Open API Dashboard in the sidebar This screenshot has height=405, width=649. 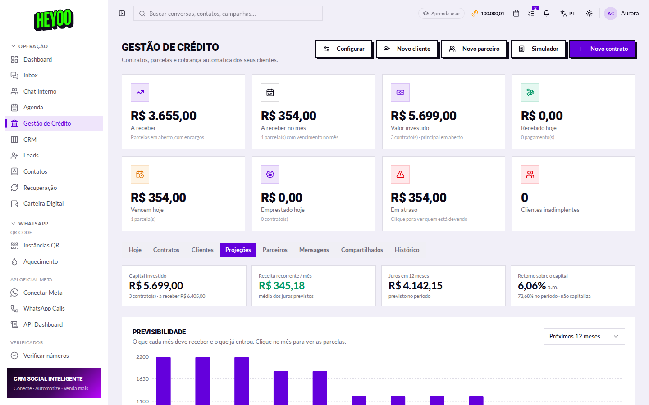54,324
